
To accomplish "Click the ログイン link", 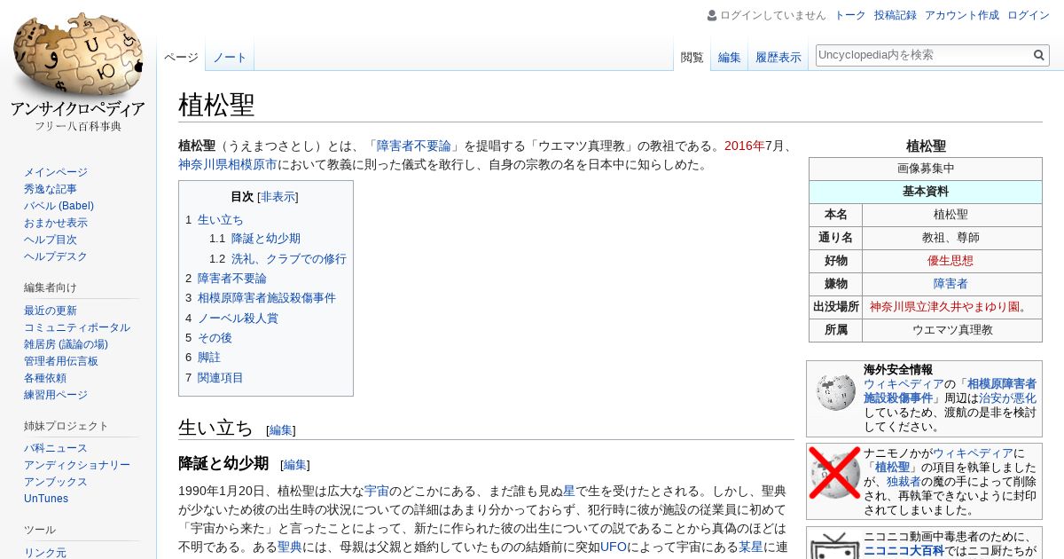I will pos(1029,15).
